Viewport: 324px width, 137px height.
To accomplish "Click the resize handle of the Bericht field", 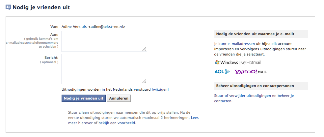I will pyautogui.click(x=144, y=81).
